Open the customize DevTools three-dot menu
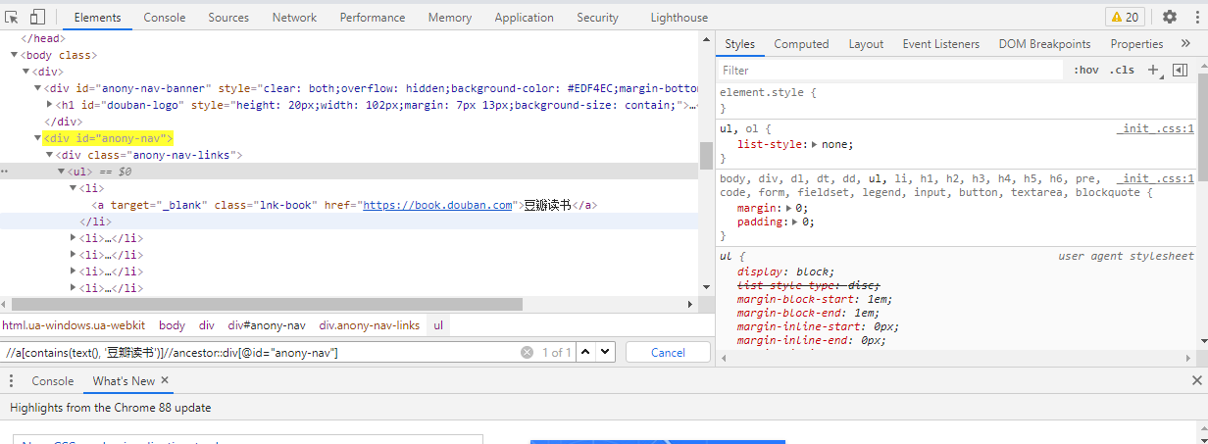This screenshot has height=444, width=1208. click(x=1195, y=17)
